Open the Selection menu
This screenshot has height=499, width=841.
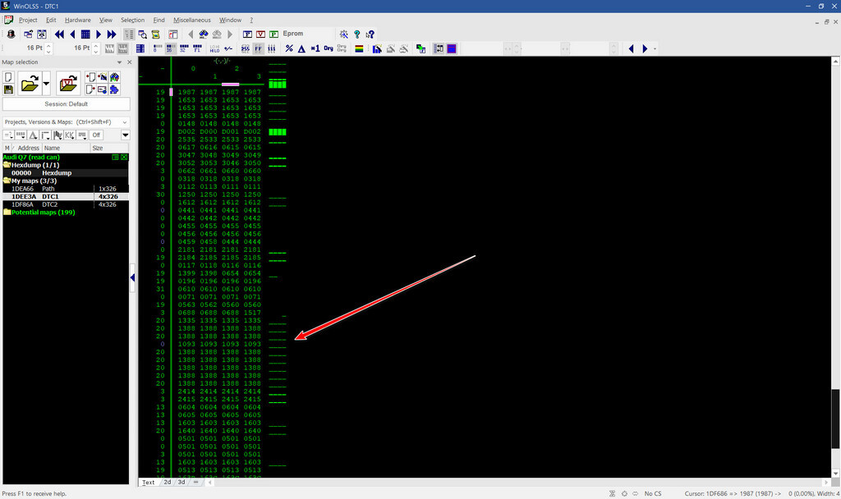coord(132,20)
